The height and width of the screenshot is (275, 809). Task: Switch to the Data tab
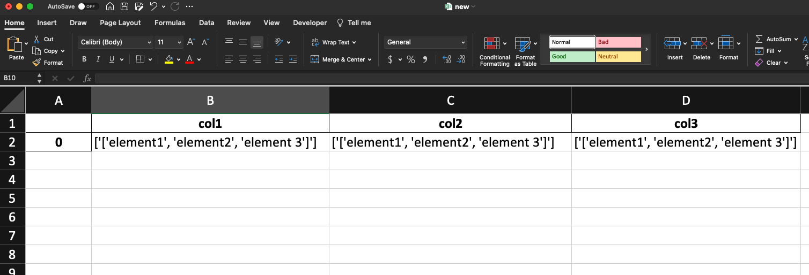[207, 22]
